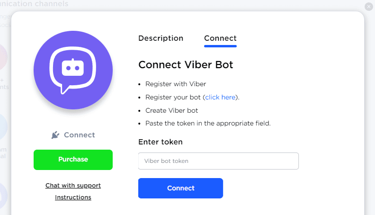Click the gray Connect label under the logo
Viewport: 375px width, 215px height.
click(79, 135)
